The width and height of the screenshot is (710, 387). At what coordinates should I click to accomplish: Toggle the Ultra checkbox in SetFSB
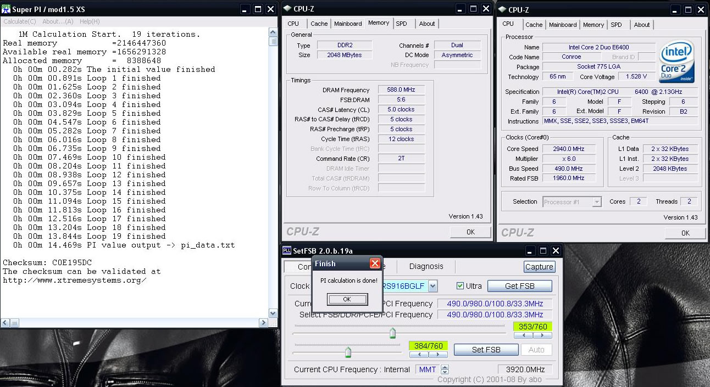tap(461, 286)
